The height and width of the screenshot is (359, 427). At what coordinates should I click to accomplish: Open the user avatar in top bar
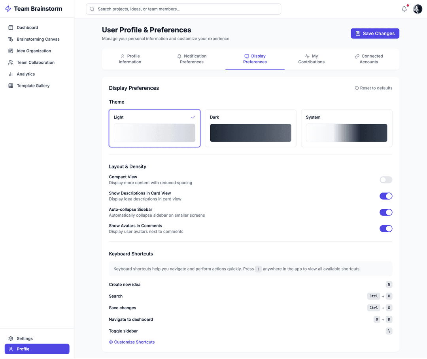(x=418, y=9)
